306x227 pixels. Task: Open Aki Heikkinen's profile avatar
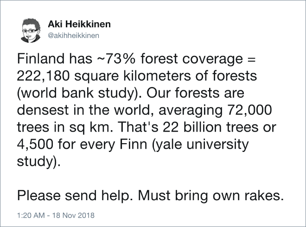click(x=31, y=31)
